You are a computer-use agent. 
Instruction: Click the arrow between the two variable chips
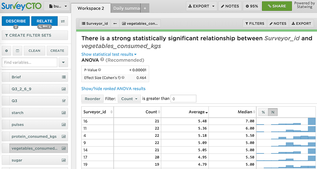coord(115,23)
